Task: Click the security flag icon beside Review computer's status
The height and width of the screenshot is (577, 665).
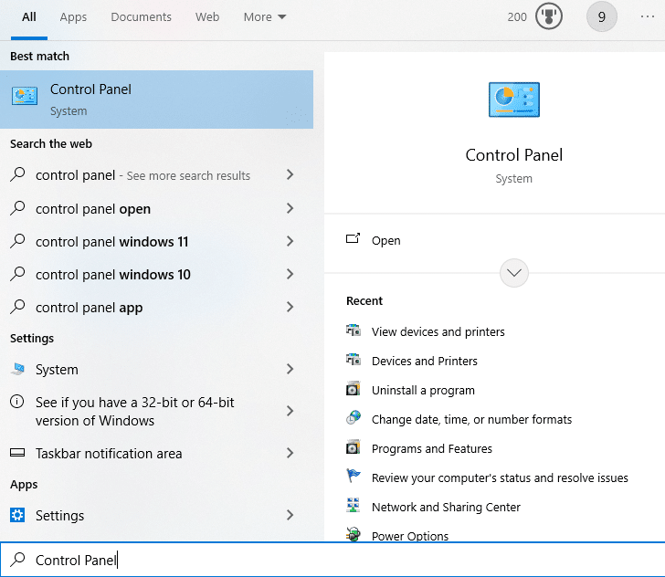Action: [x=354, y=477]
